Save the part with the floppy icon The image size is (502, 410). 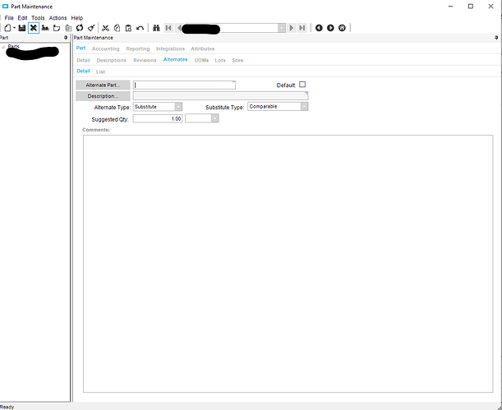point(21,28)
